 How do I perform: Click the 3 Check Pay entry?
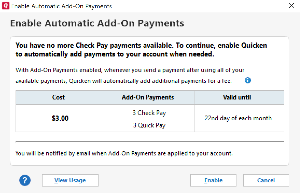pyautogui.click(x=149, y=113)
